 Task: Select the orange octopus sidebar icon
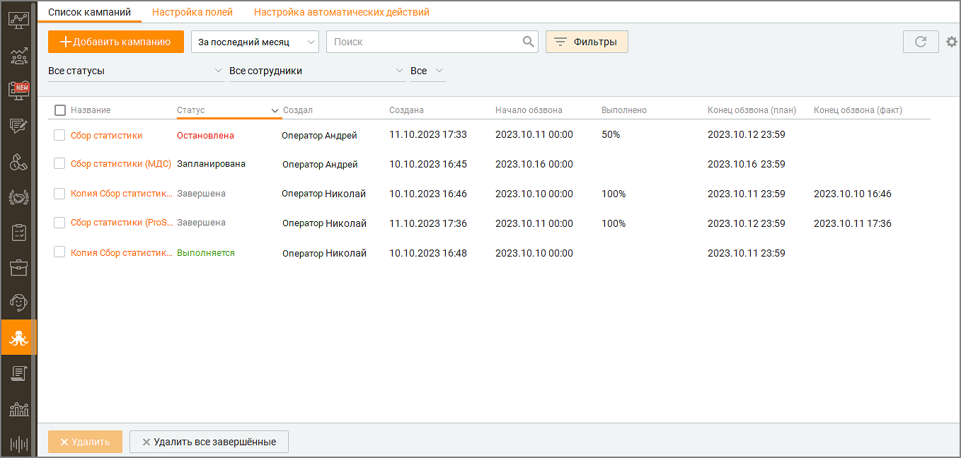coord(18,338)
